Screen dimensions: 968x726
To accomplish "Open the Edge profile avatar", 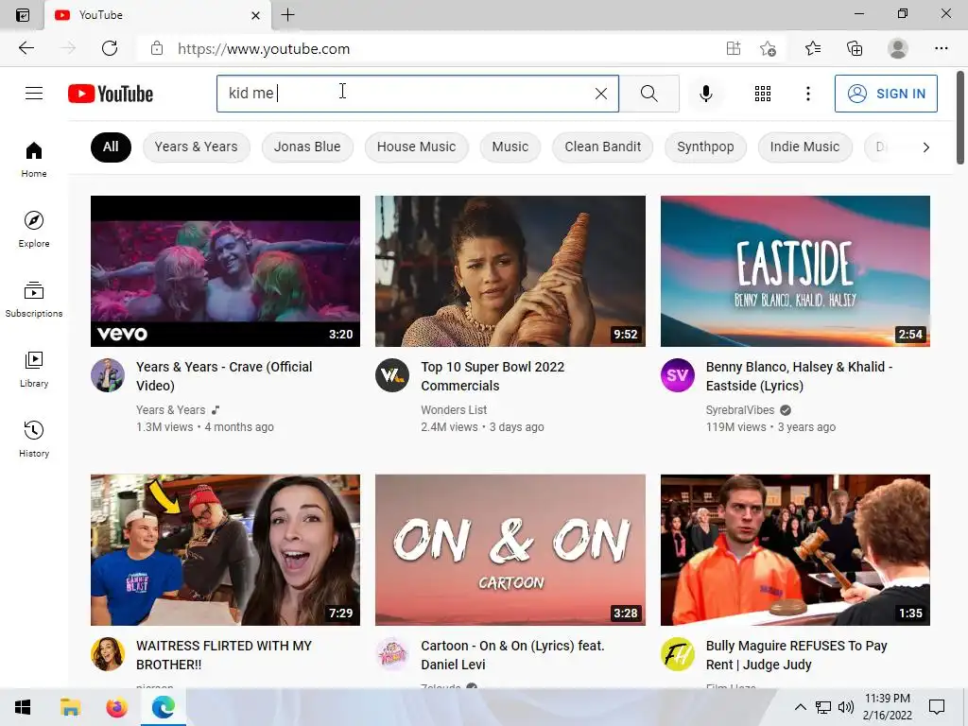I will pyautogui.click(x=898, y=48).
